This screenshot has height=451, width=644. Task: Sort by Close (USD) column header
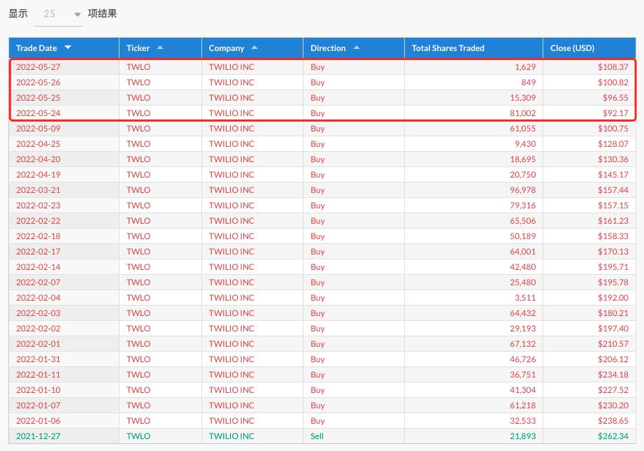pos(572,48)
